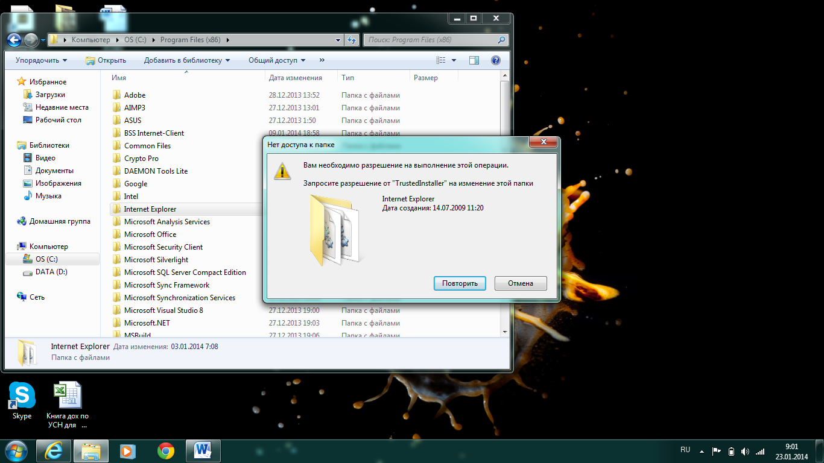824x463 pixels.
Task: Select the Intel folder icon
Action: (117, 197)
